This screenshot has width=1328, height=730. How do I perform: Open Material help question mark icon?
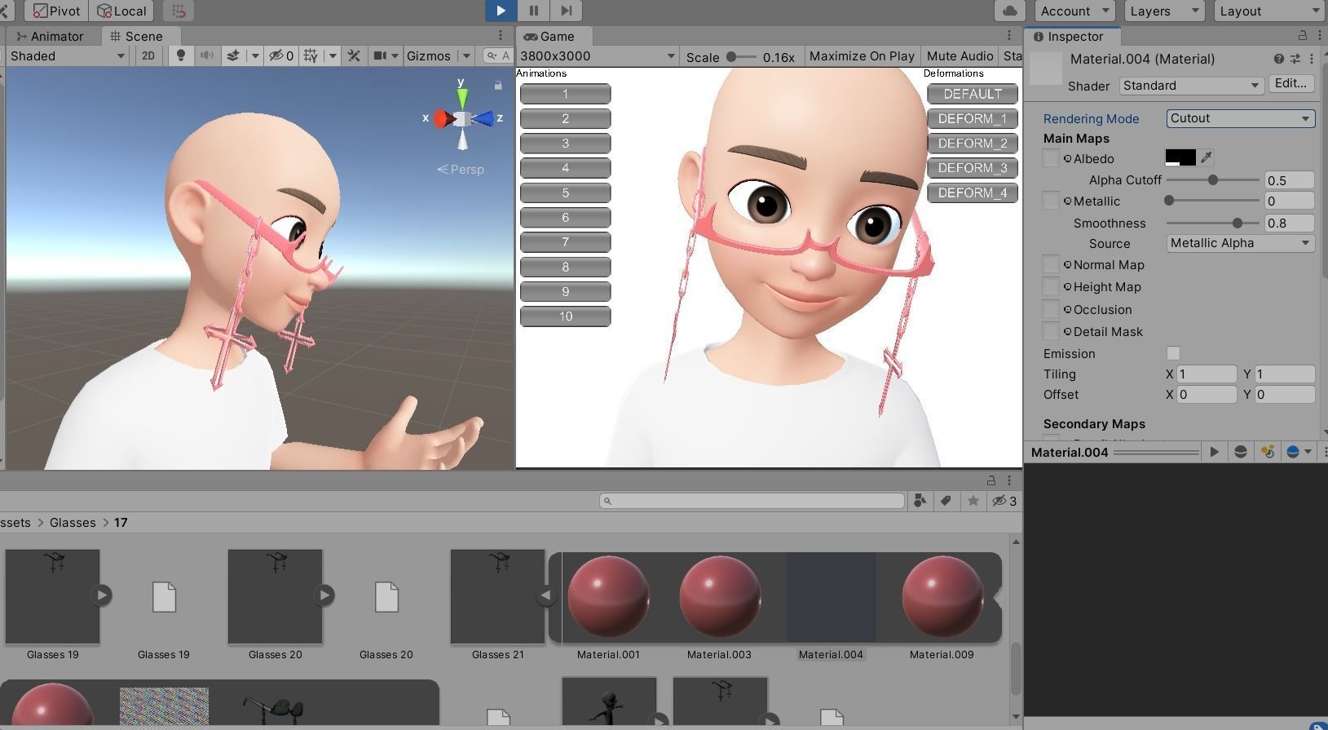(1278, 59)
